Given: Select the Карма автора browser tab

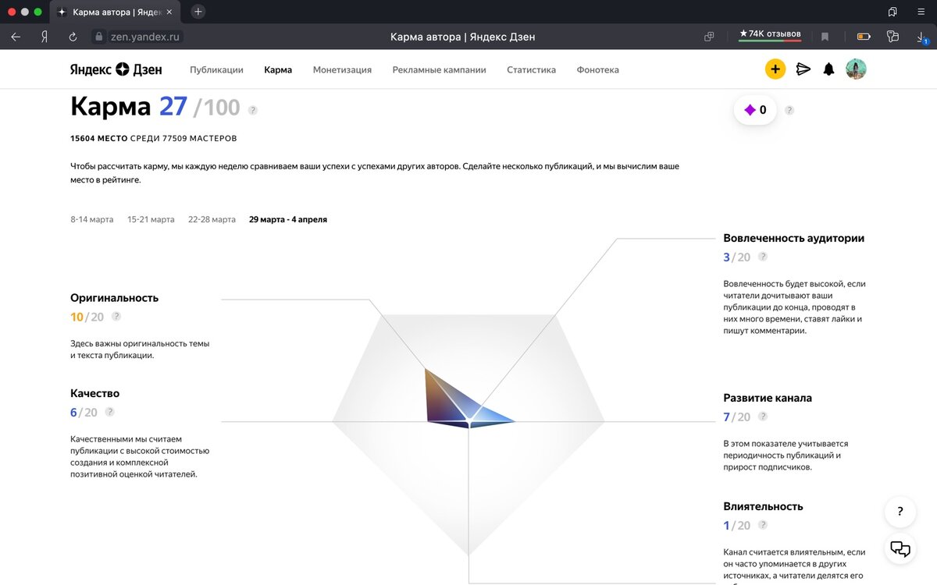Looking at the screenshot, I should click(x=116, y=12).
